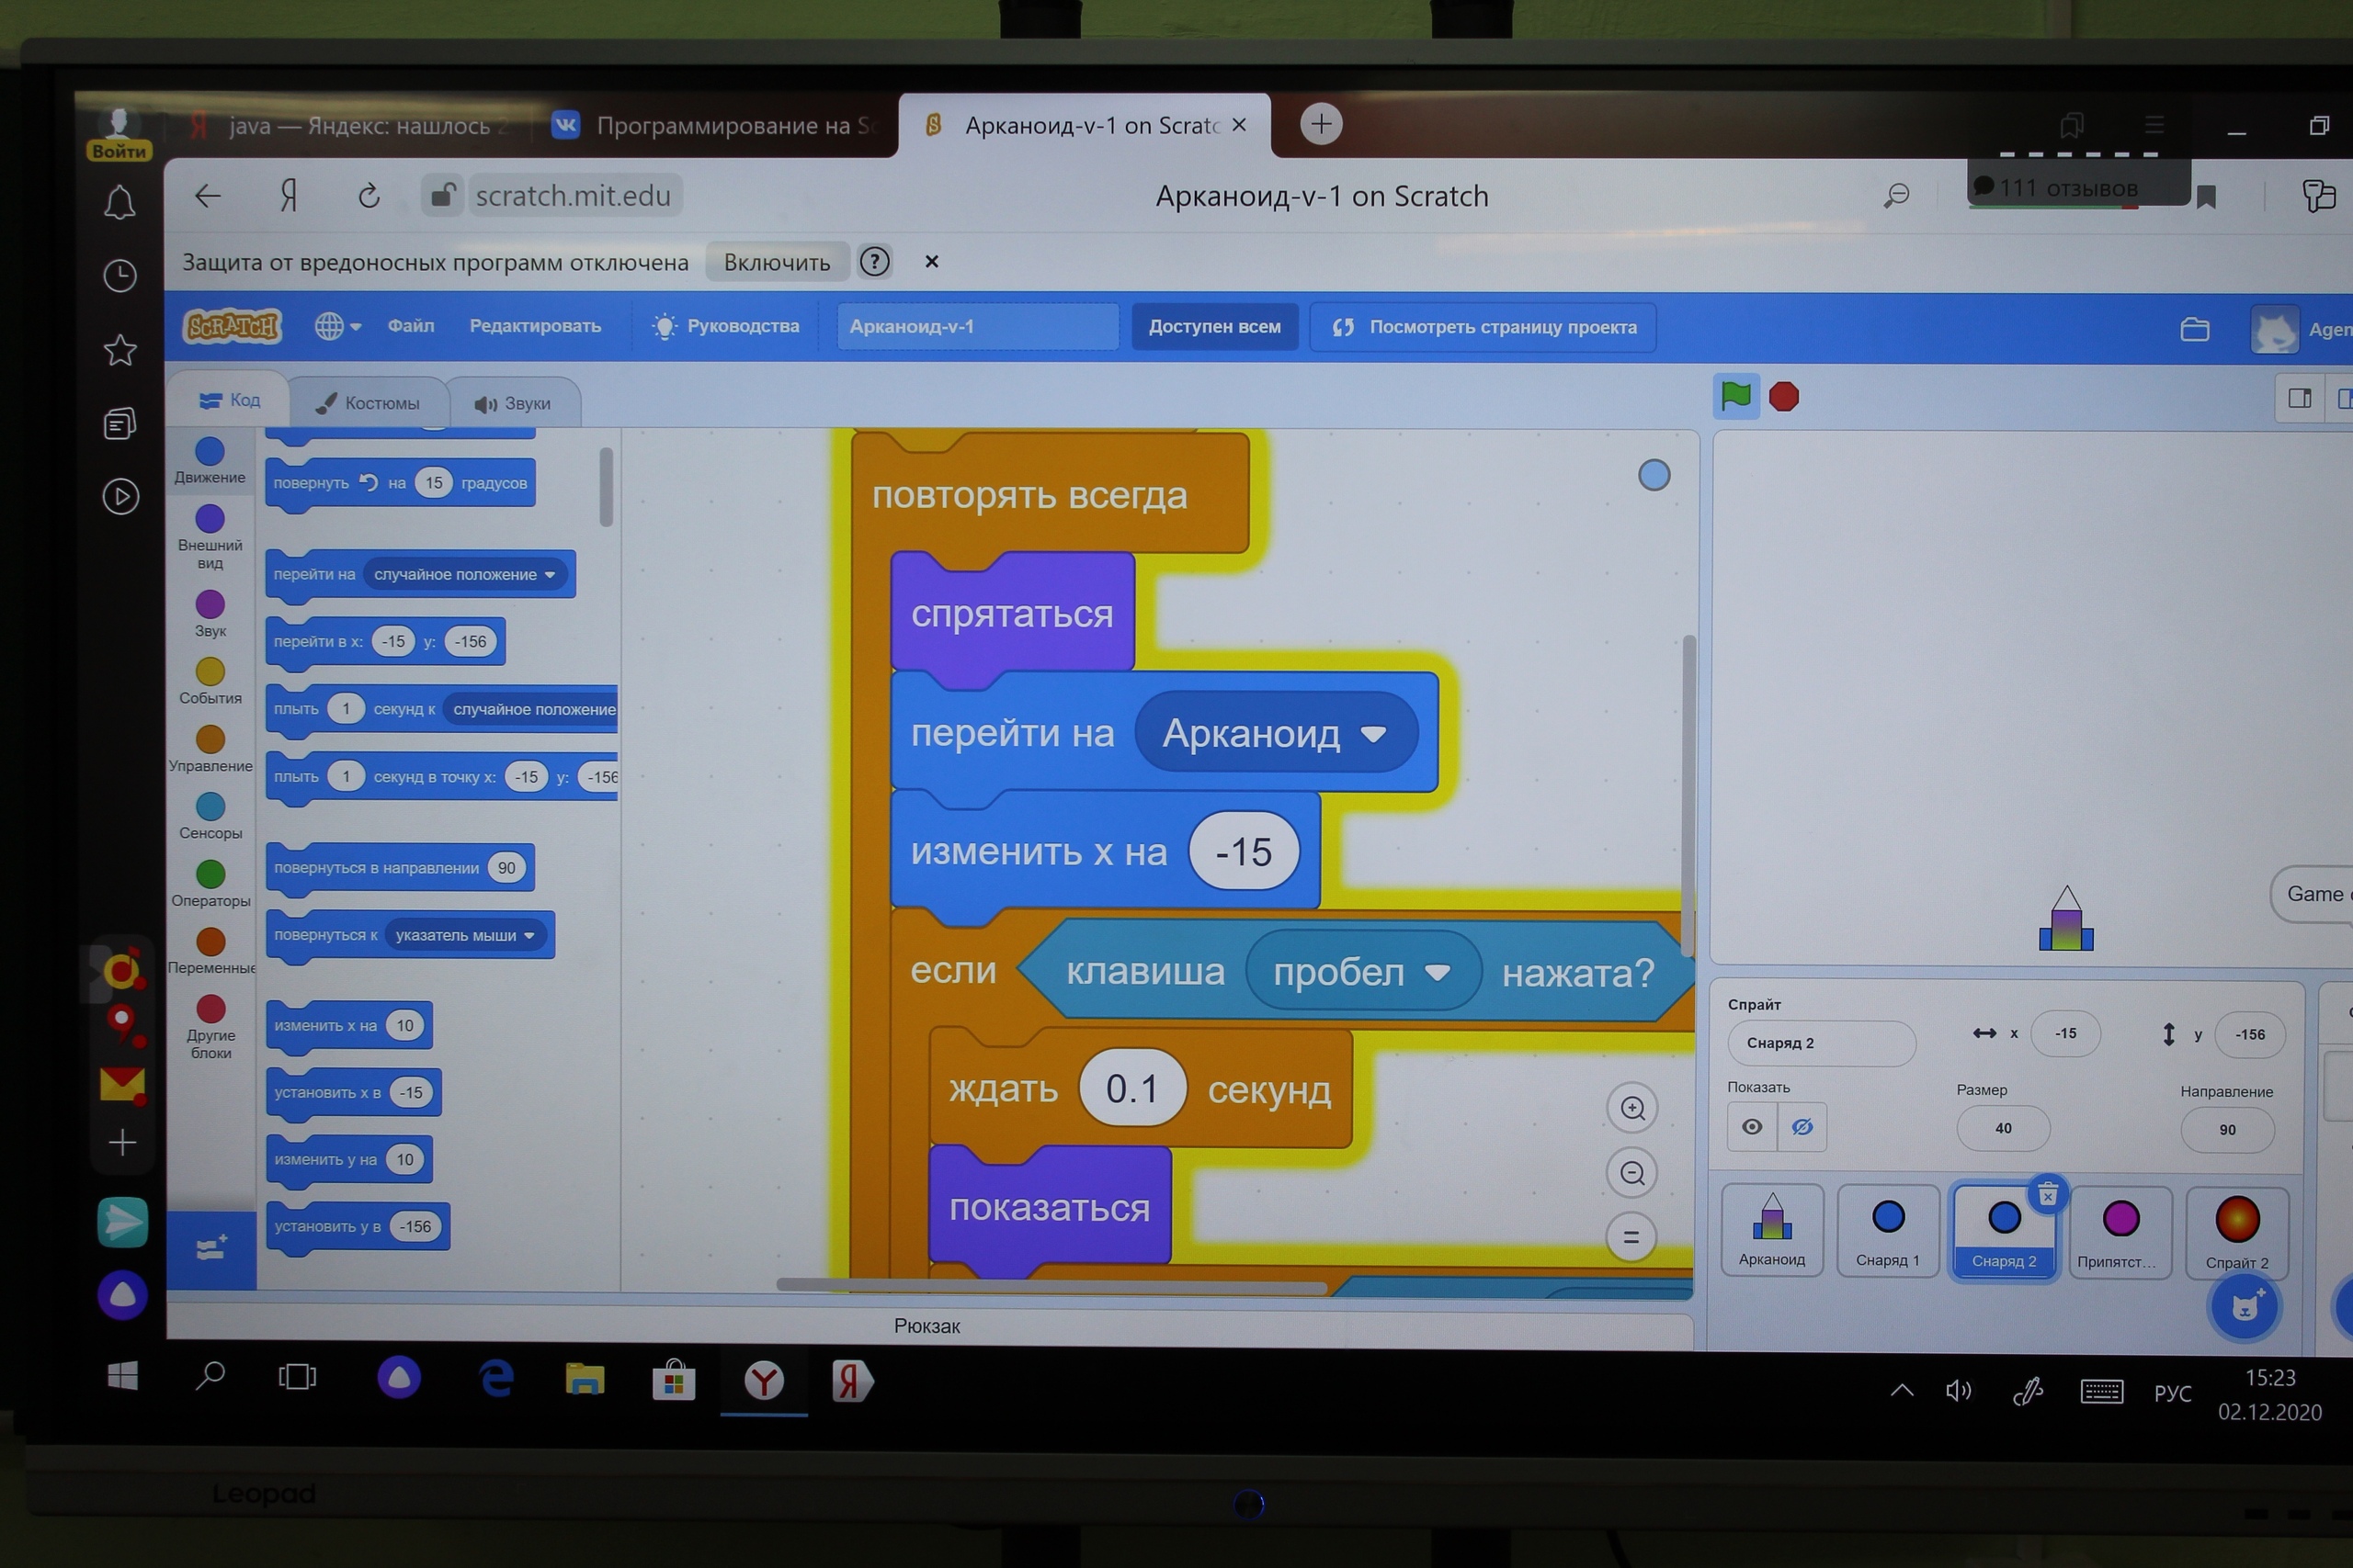Show sprite using the eye icon

pos(1752,1127)
